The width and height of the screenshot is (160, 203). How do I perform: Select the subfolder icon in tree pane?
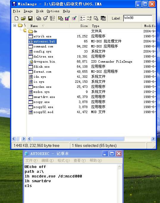point(25,30)
